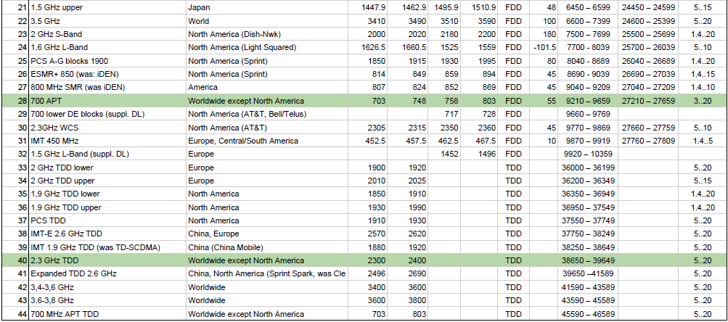This screenshot has height=322, width=728.
Task: Click the "41590 – 43589" channel range
Action: tap(588, 287)
